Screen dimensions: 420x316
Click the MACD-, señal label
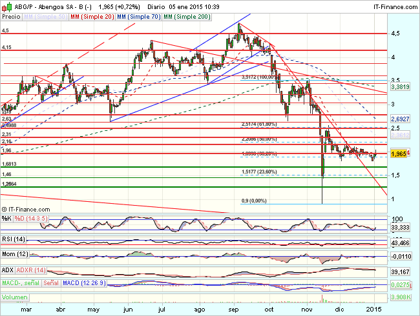click(21, 283)
